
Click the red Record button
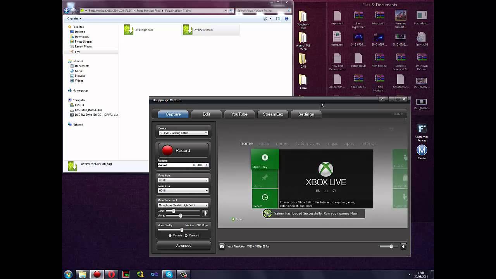183,150
